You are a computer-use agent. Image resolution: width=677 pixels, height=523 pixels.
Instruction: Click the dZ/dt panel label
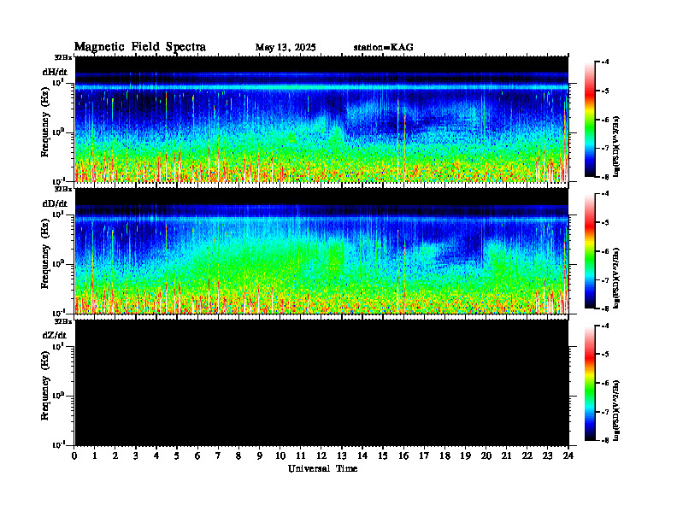pyautogui.click(x=55, y=335)
